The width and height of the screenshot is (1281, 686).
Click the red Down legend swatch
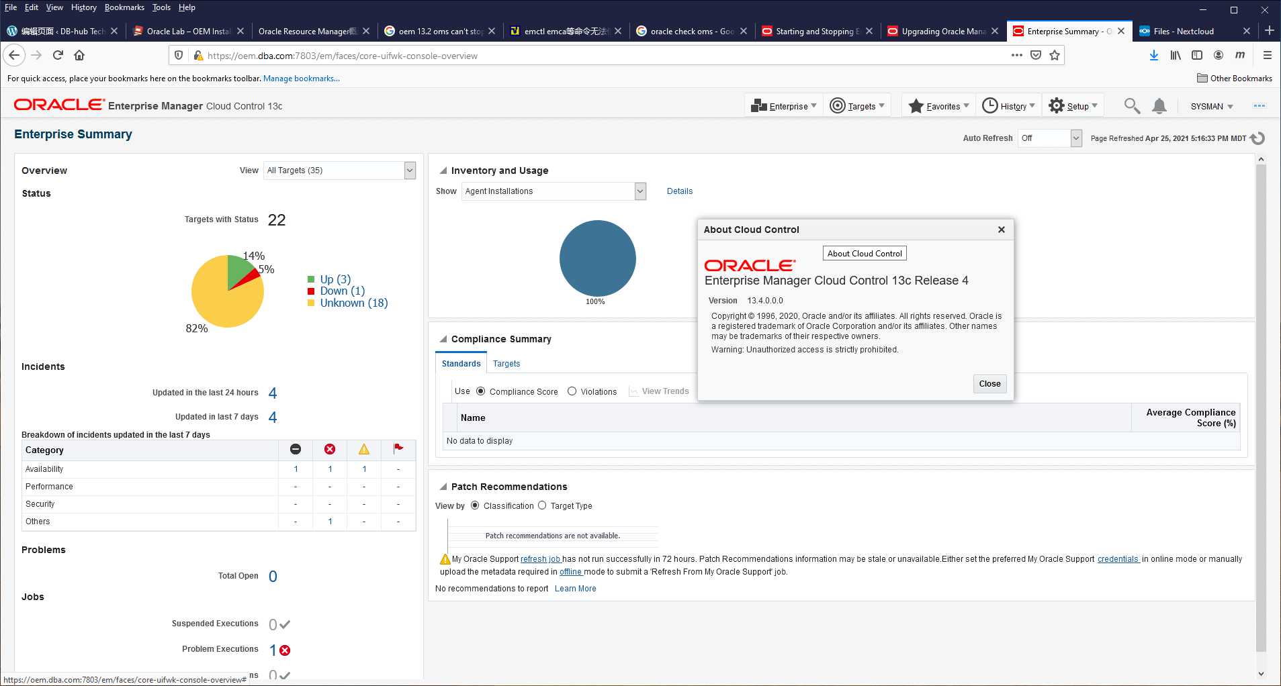(x=311, y=291)
